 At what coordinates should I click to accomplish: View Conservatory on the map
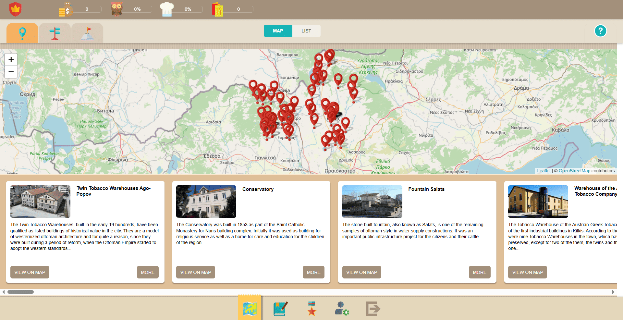click(x=195, y=272)
